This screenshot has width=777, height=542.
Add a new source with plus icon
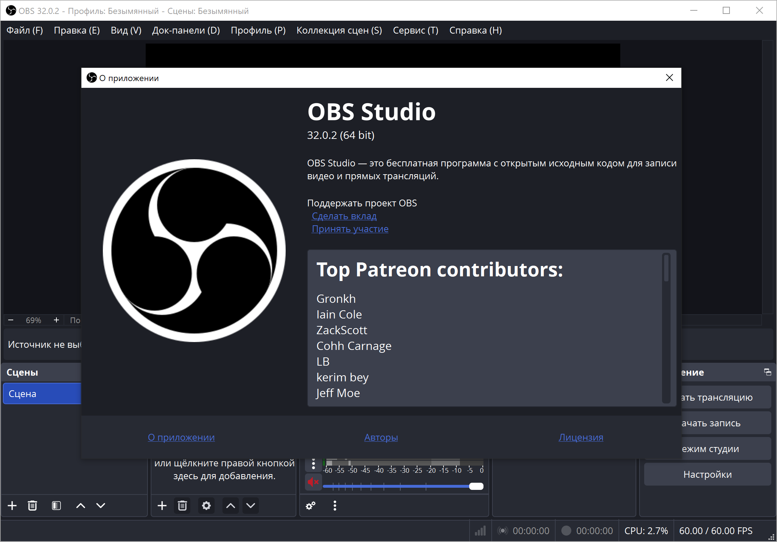(162, 506)
